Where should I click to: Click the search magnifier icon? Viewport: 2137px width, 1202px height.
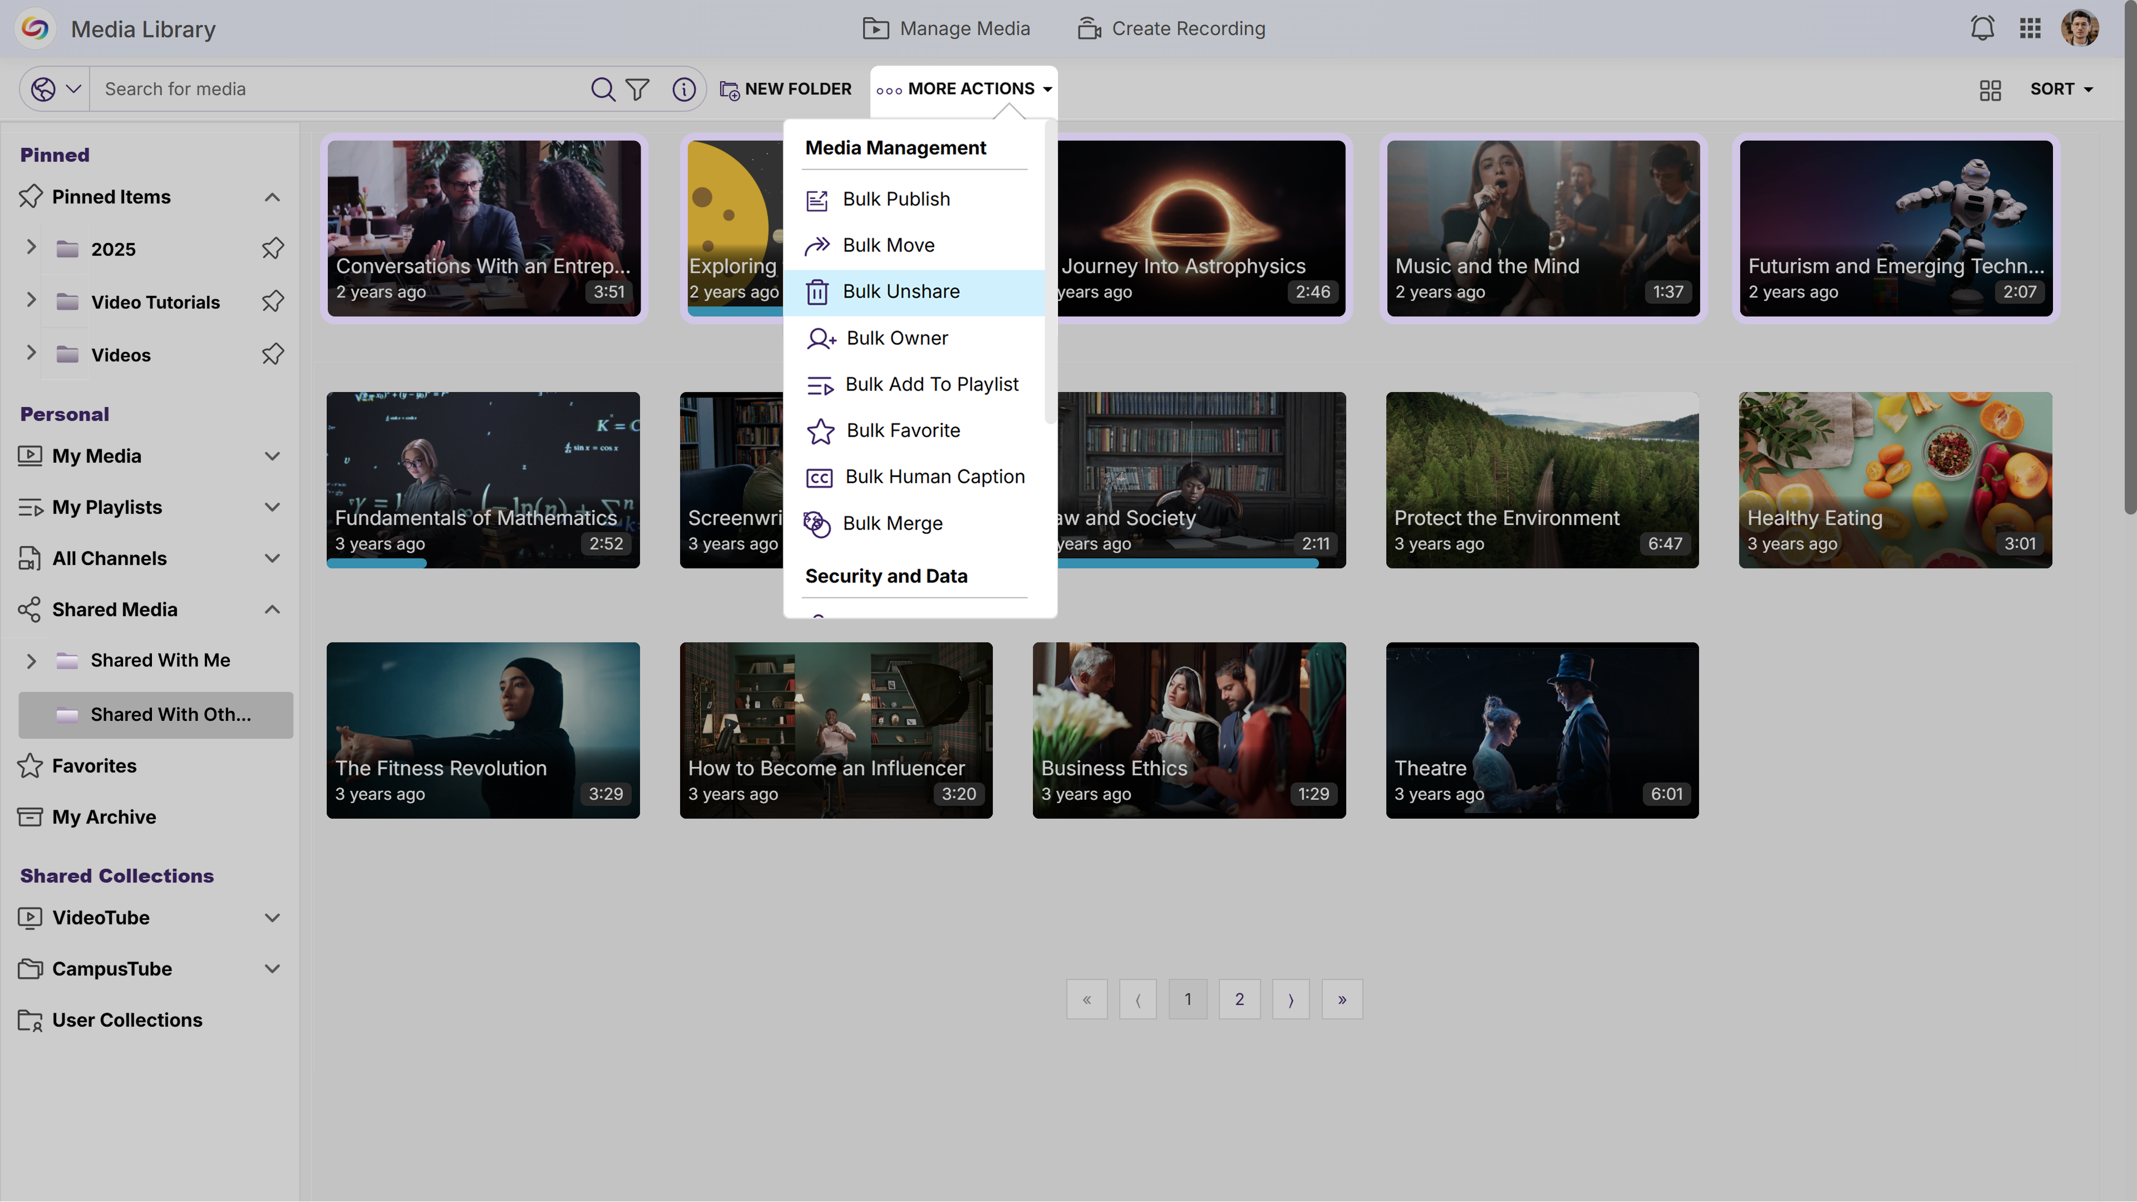pos(602,88)
